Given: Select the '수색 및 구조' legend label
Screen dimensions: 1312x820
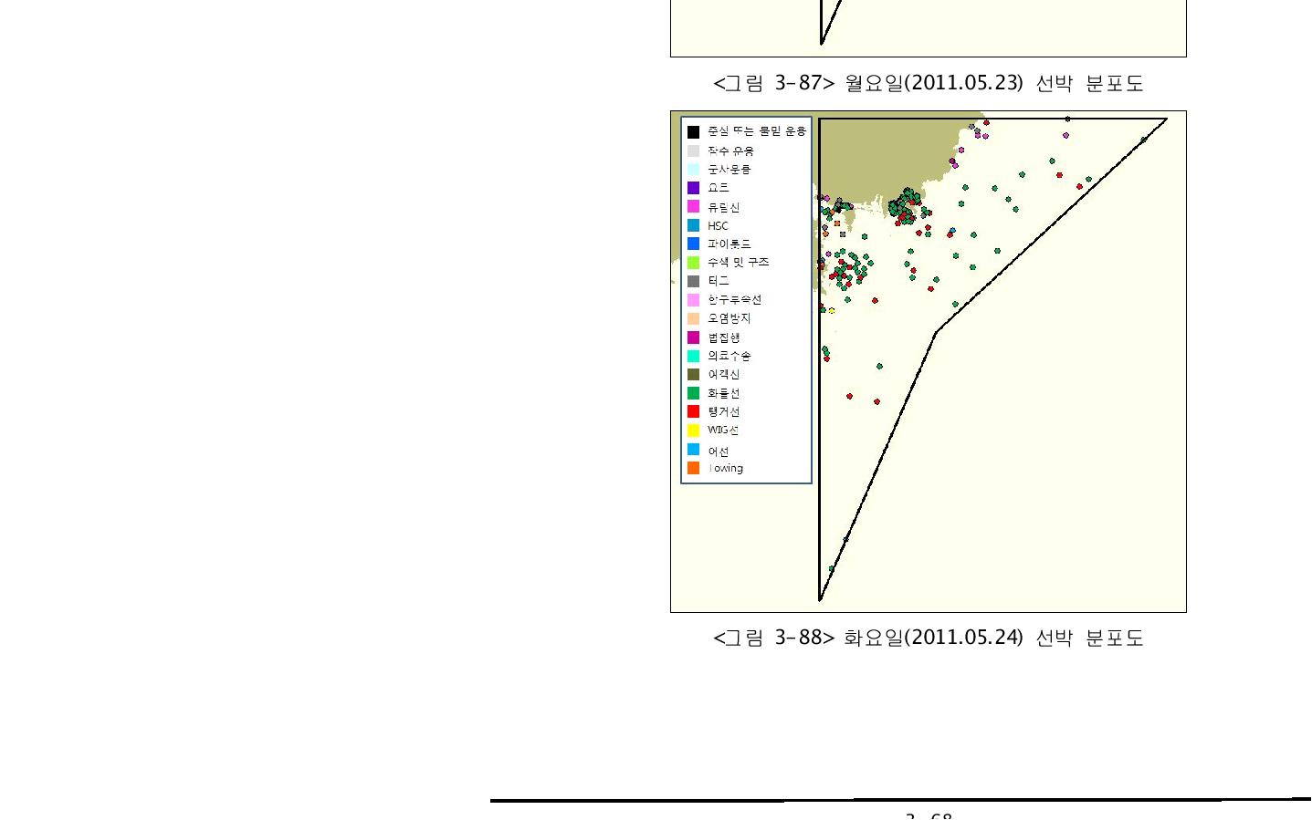Looking at the screenshot, I should coord(739,263).
